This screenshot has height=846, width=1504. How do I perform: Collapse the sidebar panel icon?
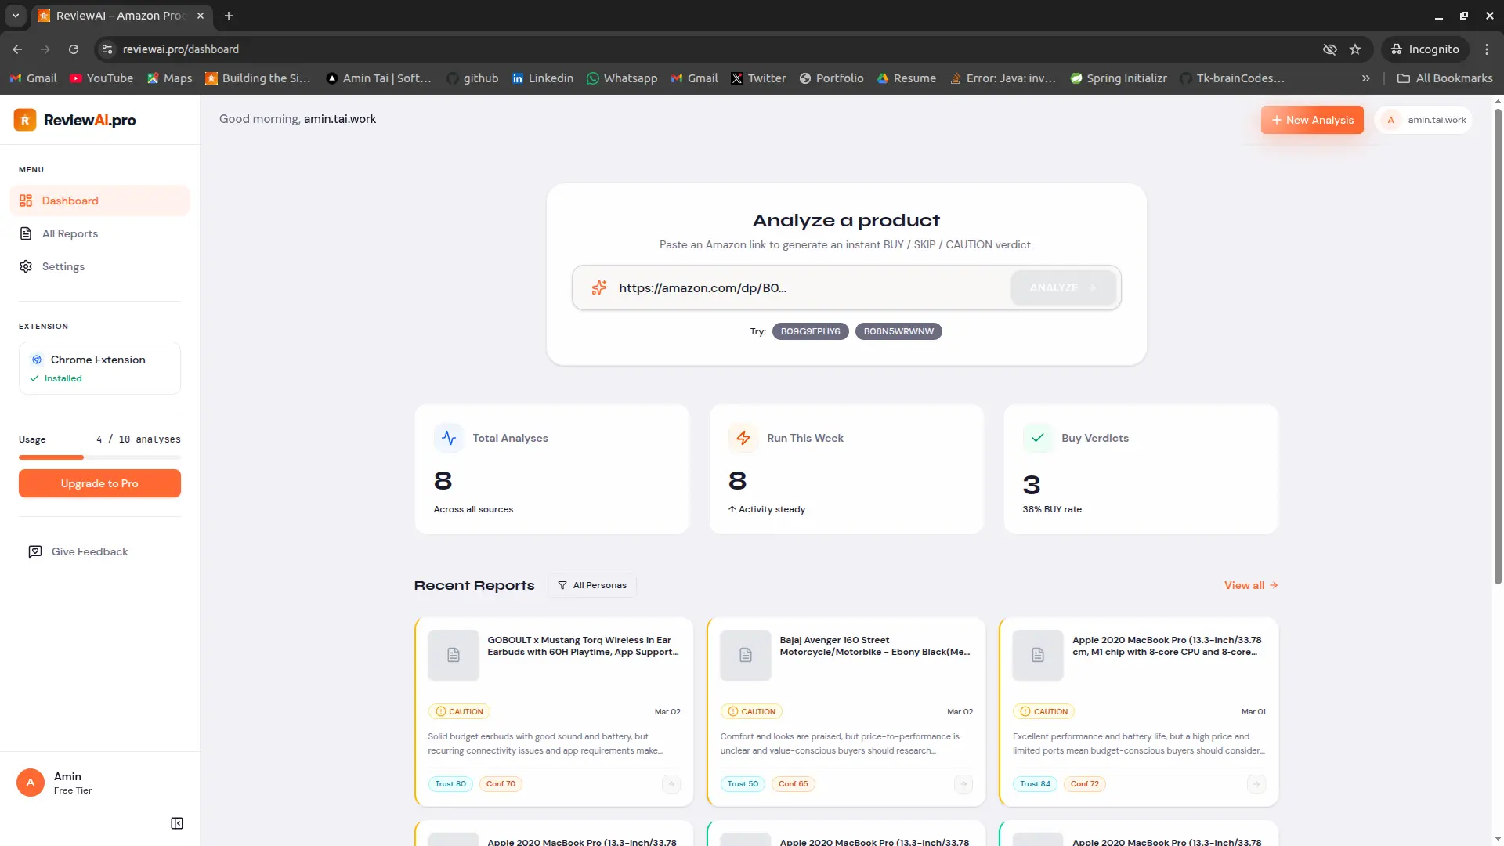point(177,823)
